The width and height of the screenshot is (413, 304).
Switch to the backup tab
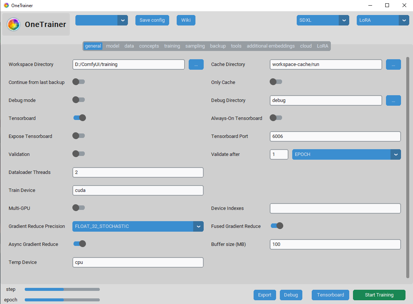218,46
